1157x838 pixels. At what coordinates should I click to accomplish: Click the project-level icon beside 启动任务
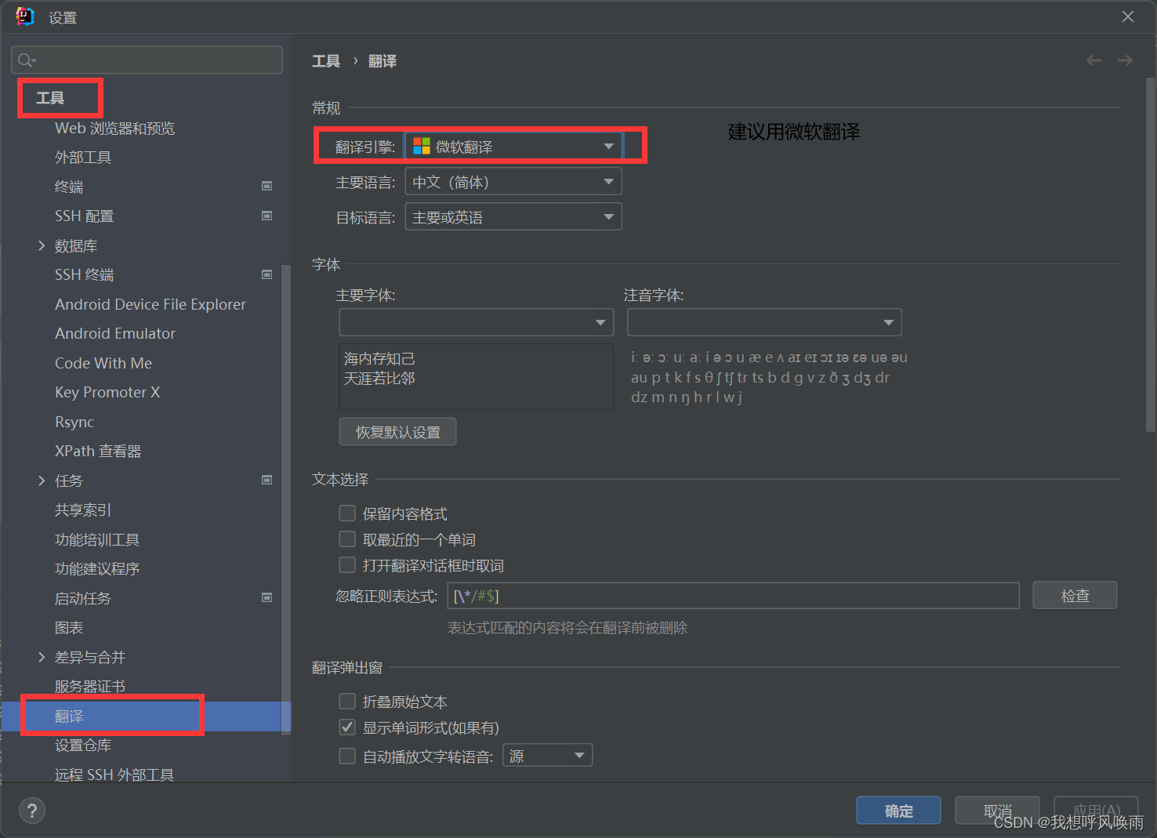(267, 597)
